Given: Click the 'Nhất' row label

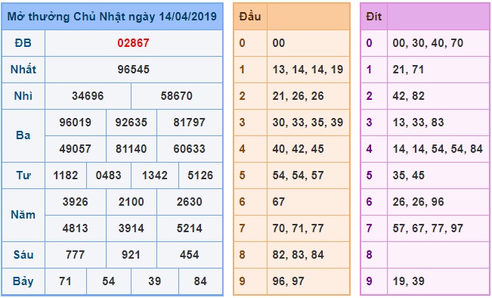Looking at the screenshot, I should (23, 70).
